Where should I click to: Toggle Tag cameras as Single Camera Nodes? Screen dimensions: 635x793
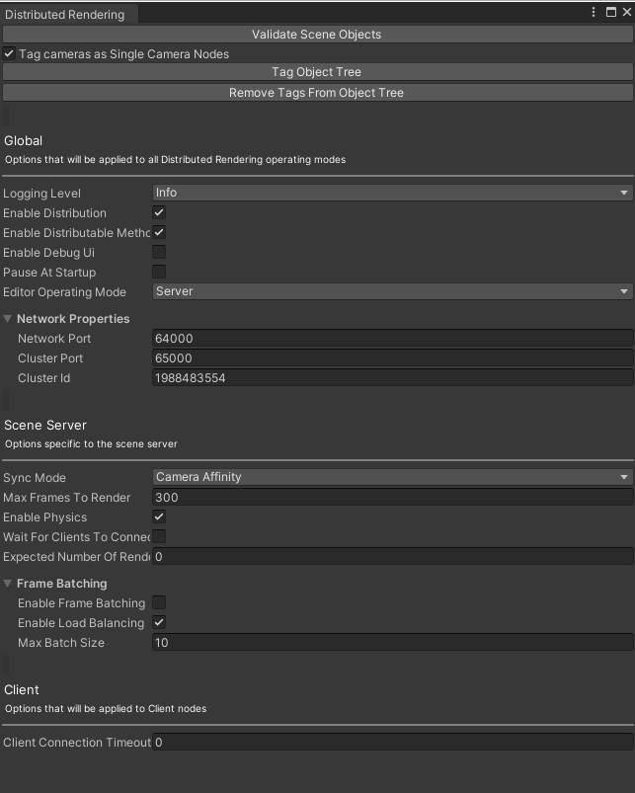coord(9,54)
